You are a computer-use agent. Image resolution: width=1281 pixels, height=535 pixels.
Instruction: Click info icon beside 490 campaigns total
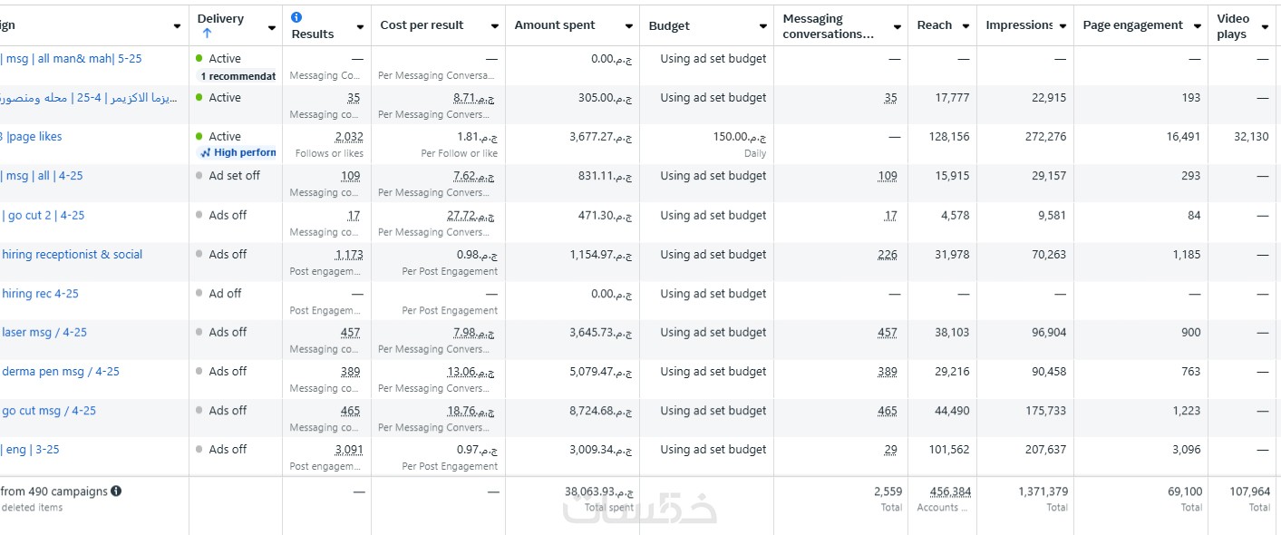tap(116, 491)
